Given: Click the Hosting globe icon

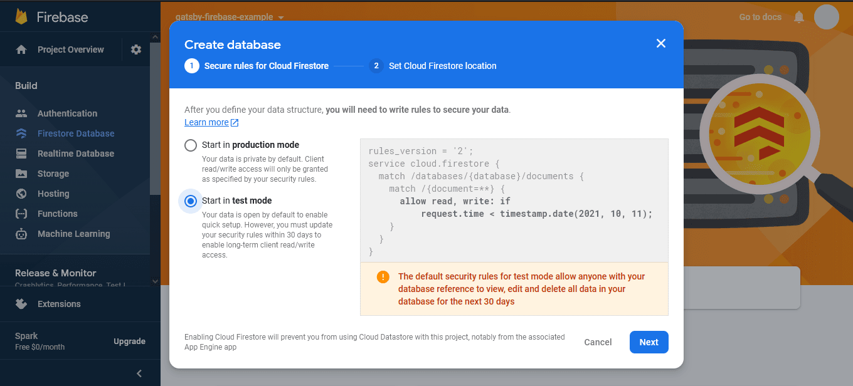Looking at the screenshot, I should [21, 194].
